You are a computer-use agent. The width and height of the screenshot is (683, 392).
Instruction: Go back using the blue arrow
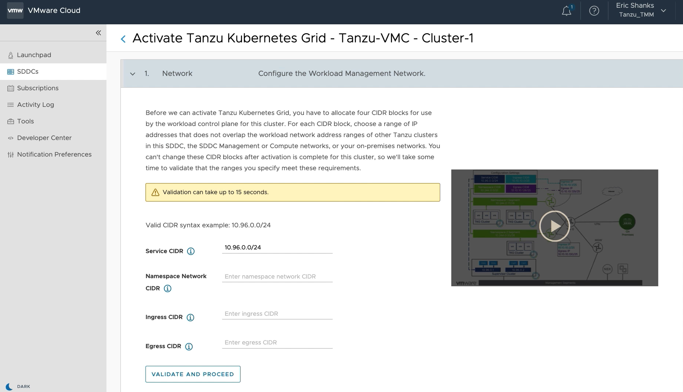click(123, 39)
